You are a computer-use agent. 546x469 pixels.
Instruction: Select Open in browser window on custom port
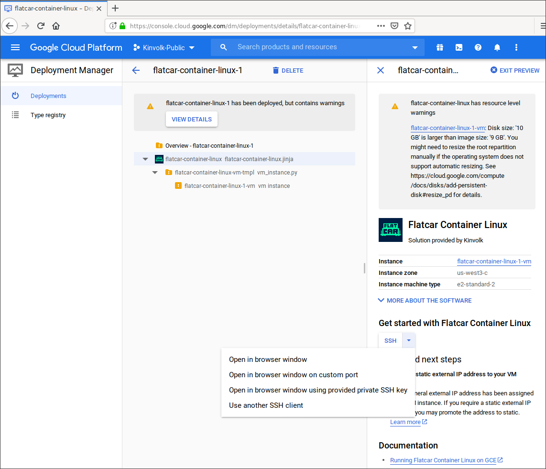293,375
